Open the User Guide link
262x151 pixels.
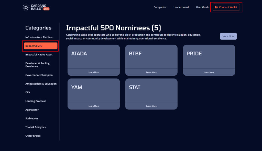[203, 7]
